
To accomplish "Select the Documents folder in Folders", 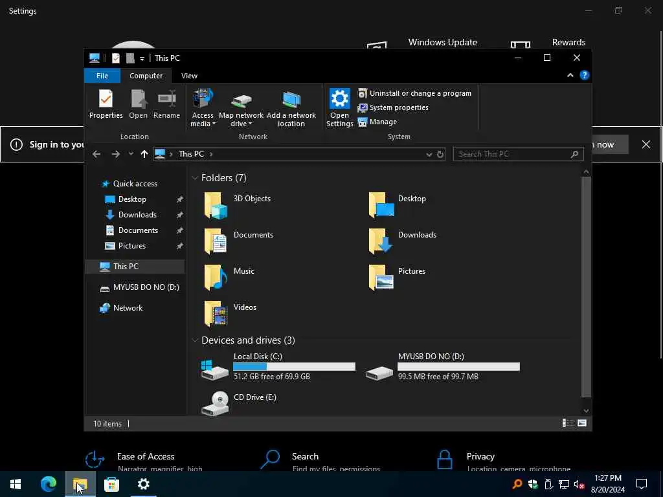I will (216, 241).
